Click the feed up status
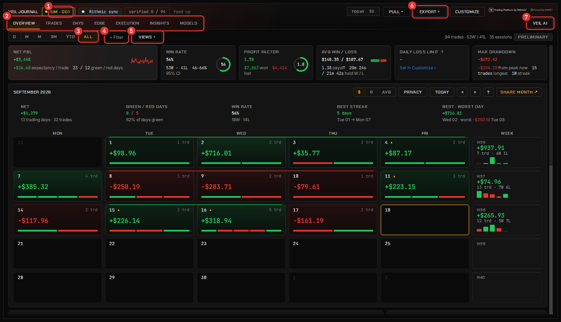The height and width of the screenshot is (322, 561). [182, 12]
